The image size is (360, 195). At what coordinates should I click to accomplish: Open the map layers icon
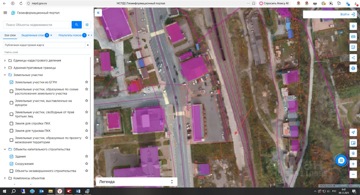coord(353,26)
